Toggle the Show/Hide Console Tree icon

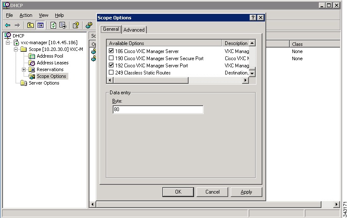point(40,25)
